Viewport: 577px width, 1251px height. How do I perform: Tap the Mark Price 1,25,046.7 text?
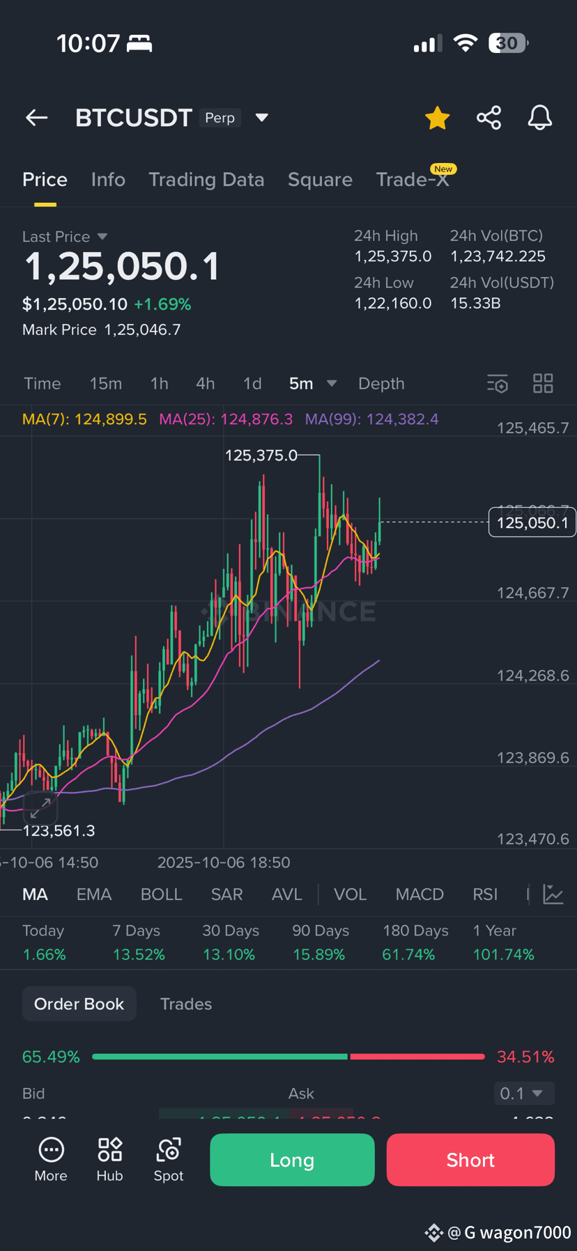pos(102,329)
